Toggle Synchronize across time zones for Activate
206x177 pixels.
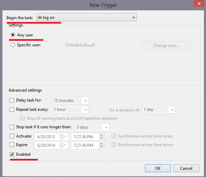point(114,136)
